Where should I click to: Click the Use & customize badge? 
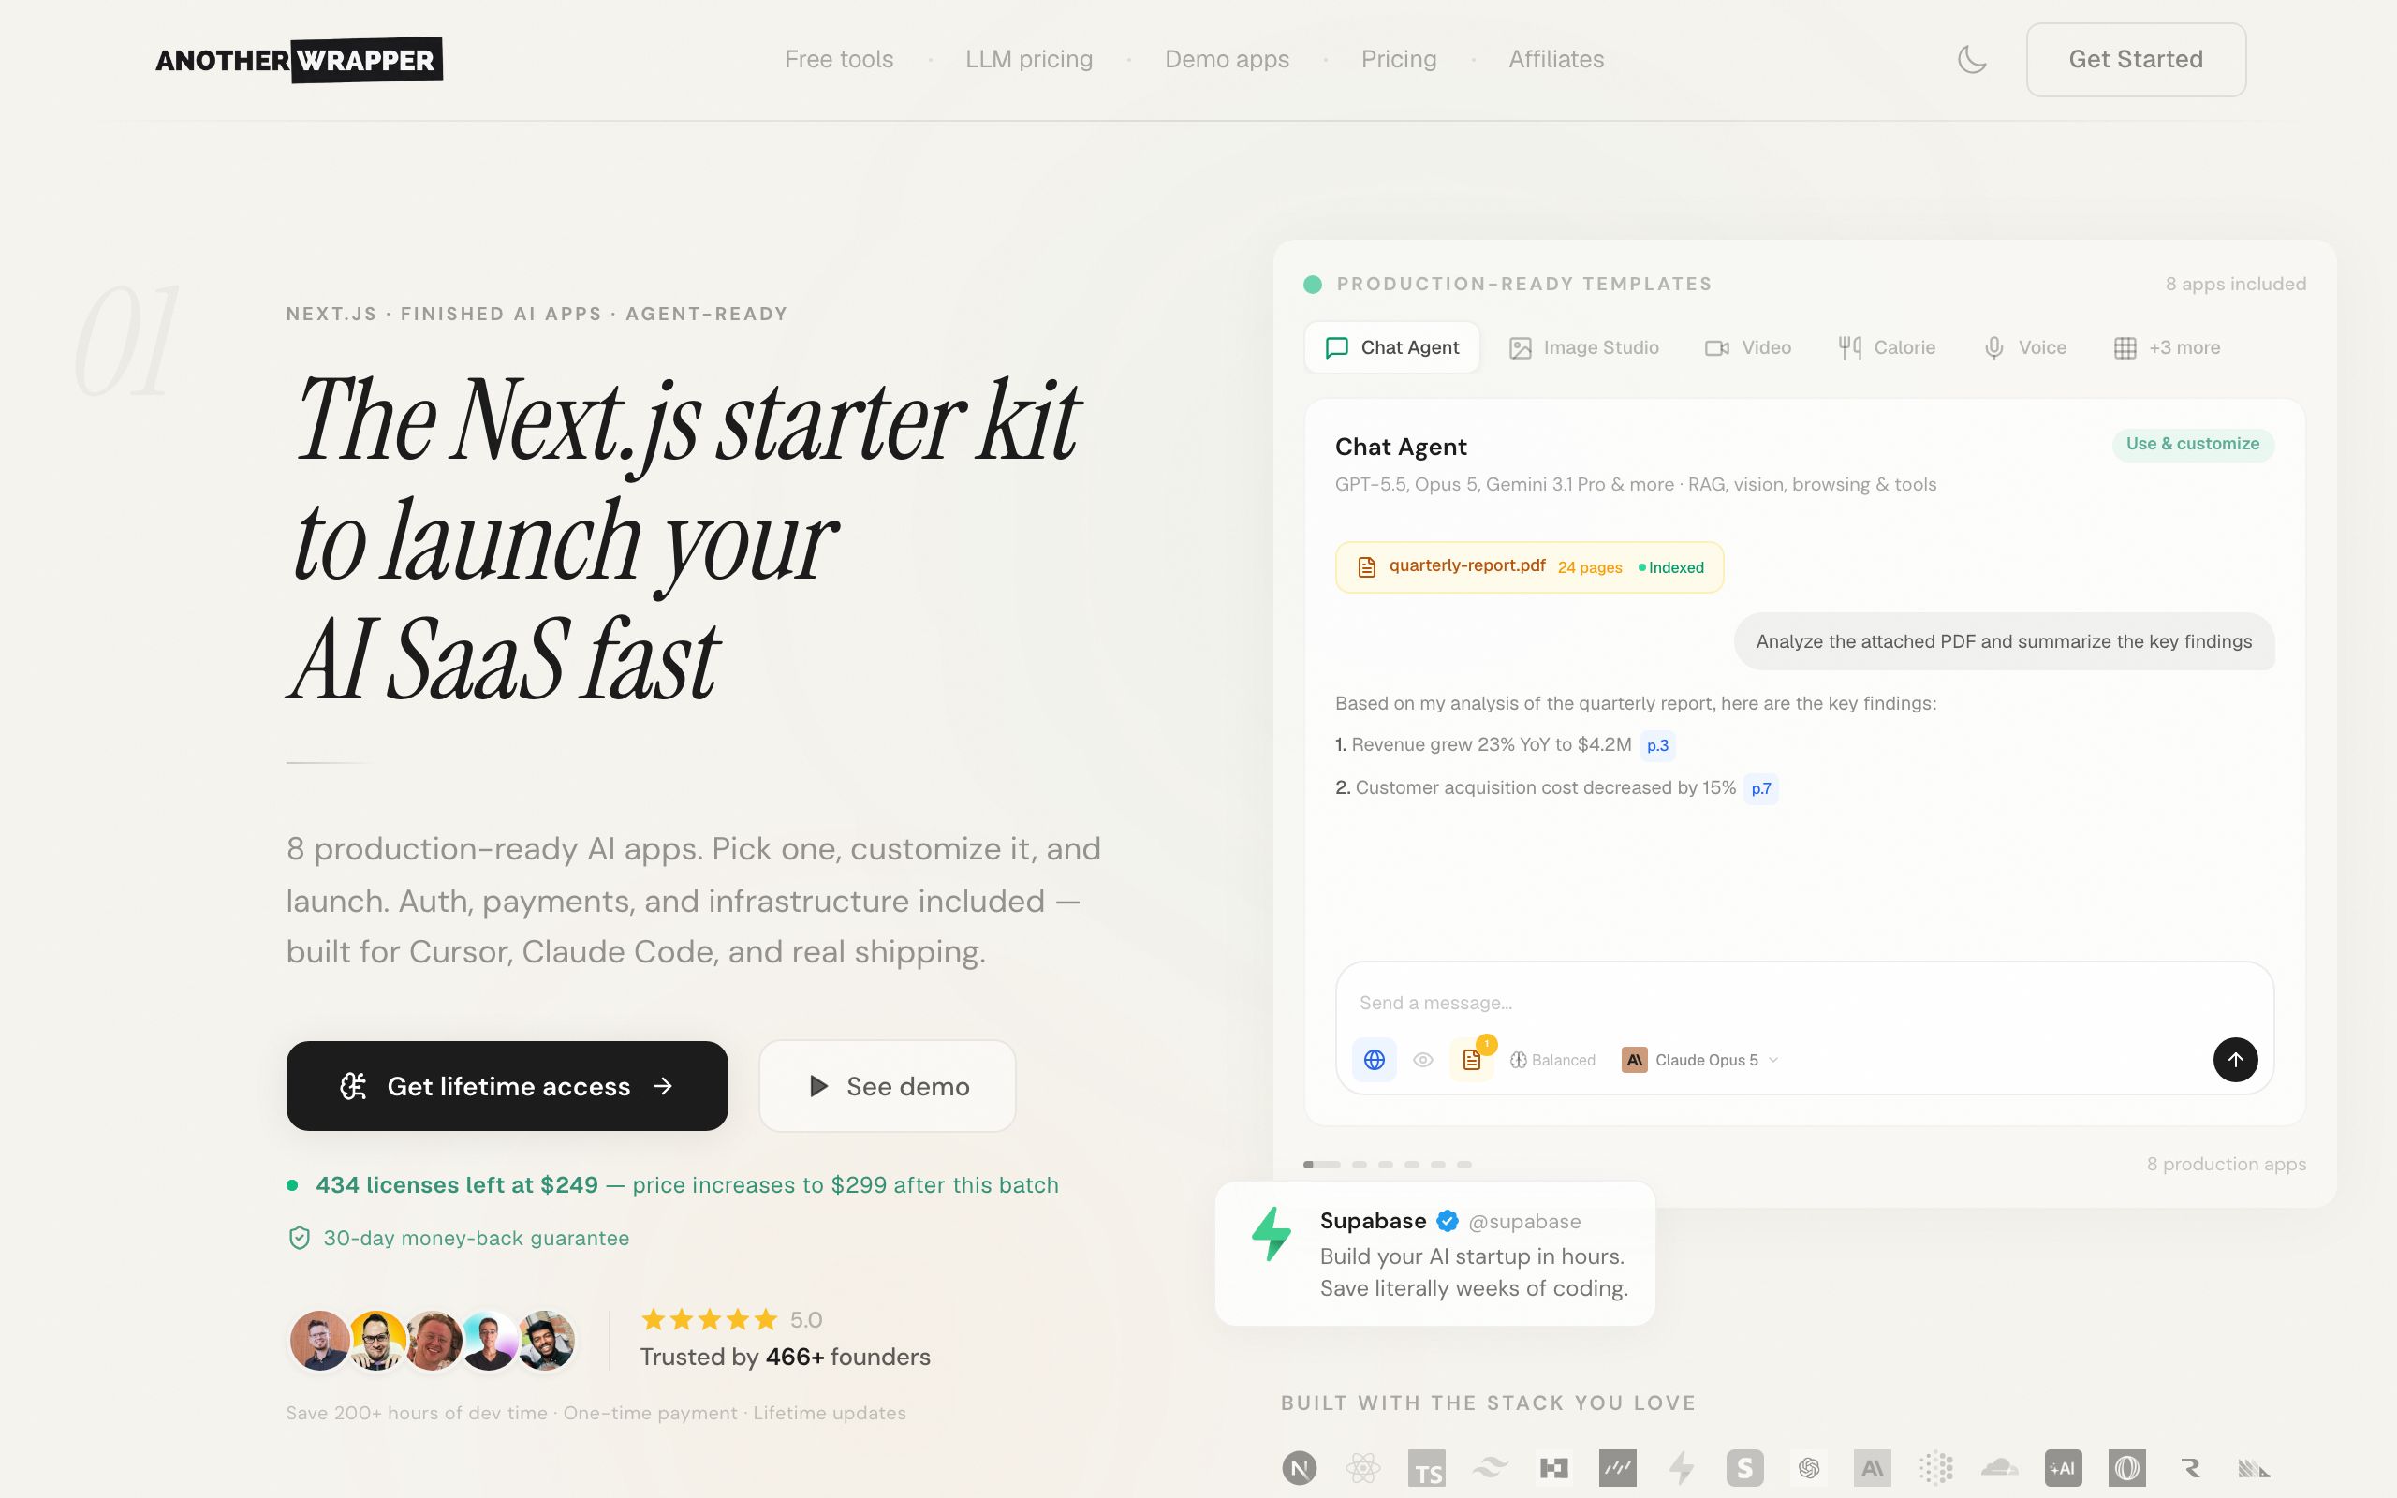[2192, 444]
